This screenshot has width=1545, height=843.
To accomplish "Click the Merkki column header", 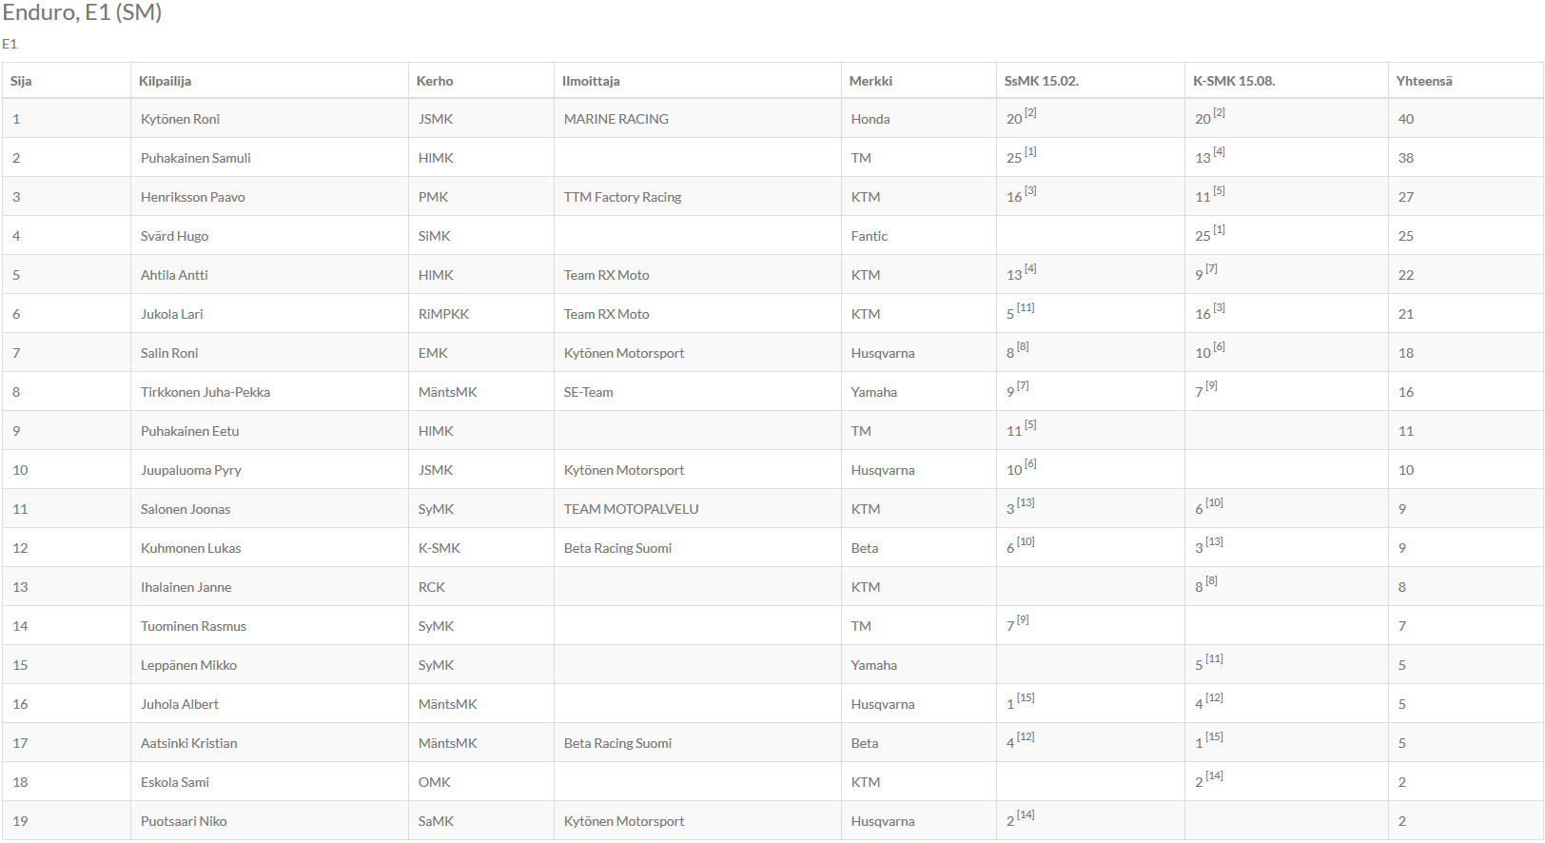I will coord(870,81).
